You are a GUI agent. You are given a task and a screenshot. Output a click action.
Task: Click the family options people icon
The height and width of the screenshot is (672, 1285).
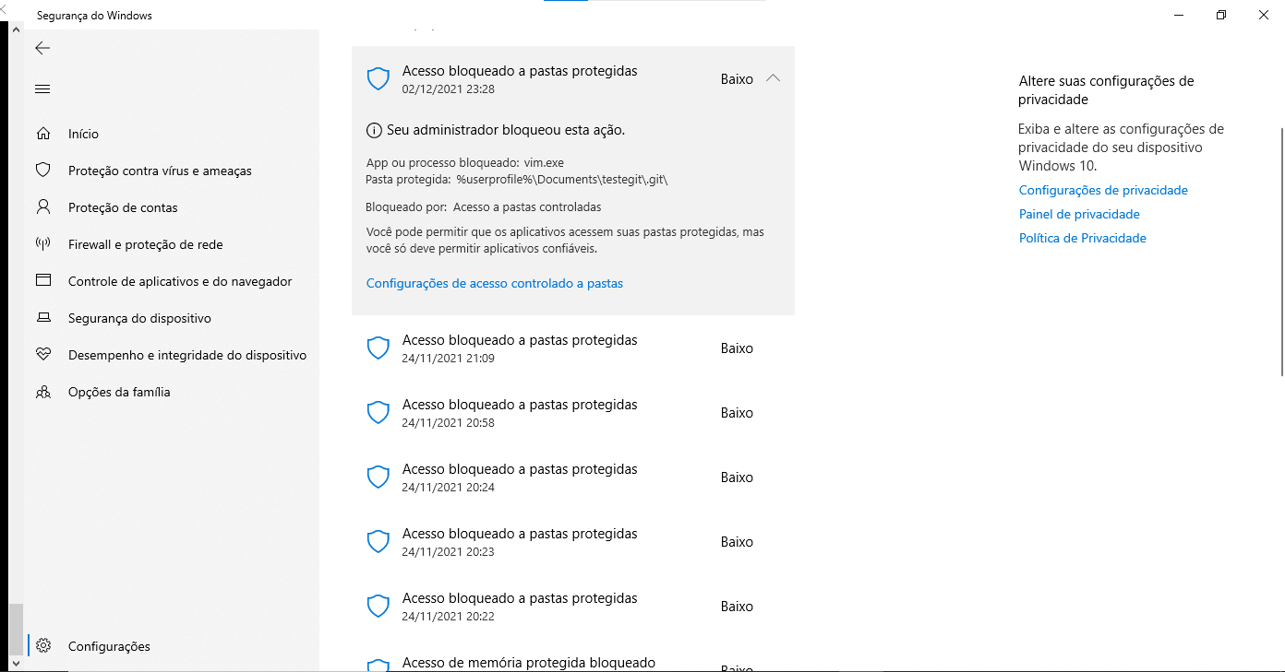click(x=42, y=392)
